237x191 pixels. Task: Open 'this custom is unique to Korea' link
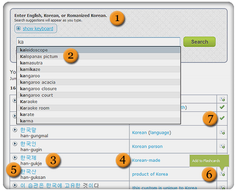tap(165, 188)
